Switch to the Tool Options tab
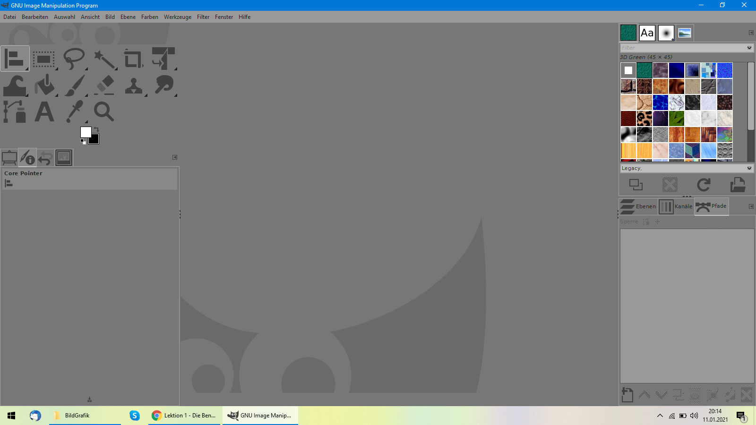This screenshot has width=756, height=425. click(9, 158)
